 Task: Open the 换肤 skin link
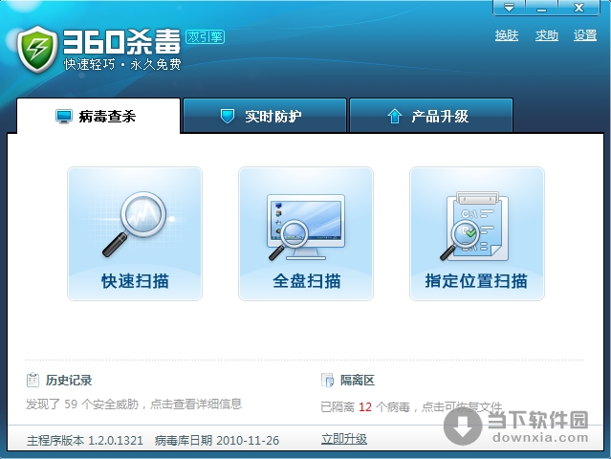point(507,35)
